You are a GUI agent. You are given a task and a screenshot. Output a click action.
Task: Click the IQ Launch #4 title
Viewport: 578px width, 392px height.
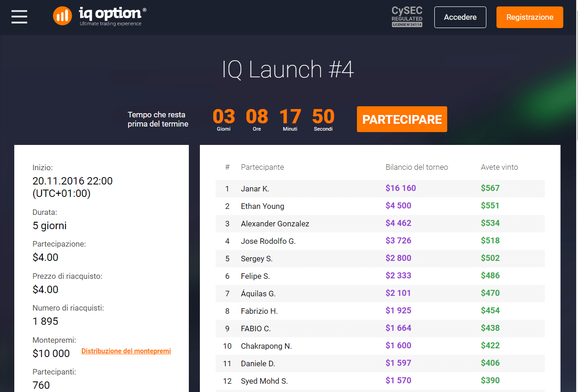(x=288, y=69)
